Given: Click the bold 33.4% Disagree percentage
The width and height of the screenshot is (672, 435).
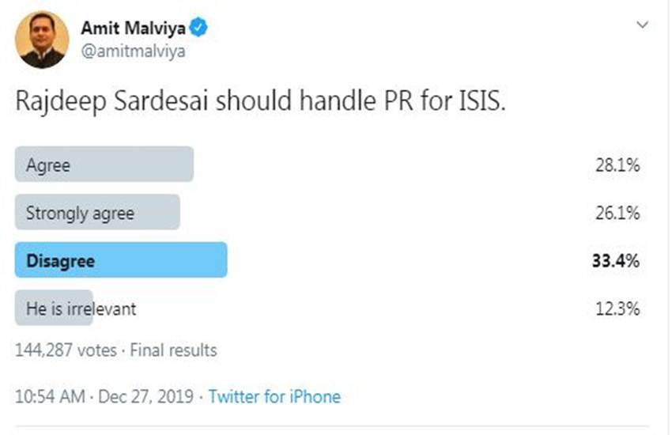Looking at the screenshot, I should (616, 261).
